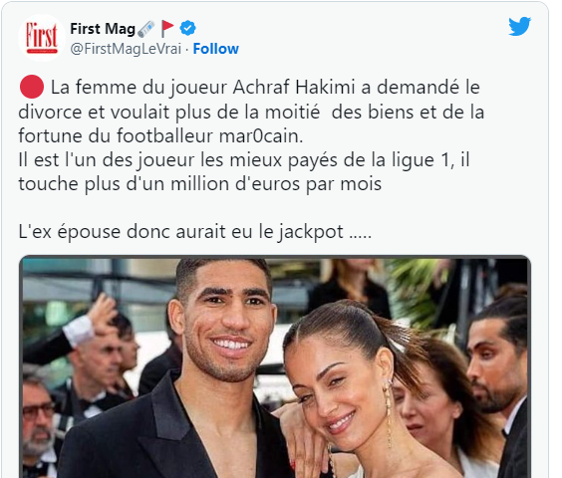Follow the First Mag account
Image resolution: width=562 pixels, height=478 pixels.
[216, 49]
